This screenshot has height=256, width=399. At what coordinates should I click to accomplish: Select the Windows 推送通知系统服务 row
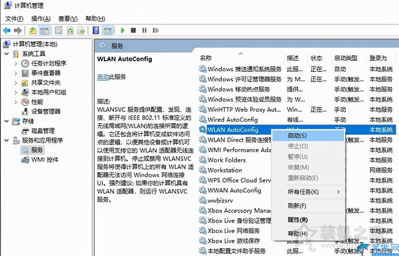click(297, 69)
